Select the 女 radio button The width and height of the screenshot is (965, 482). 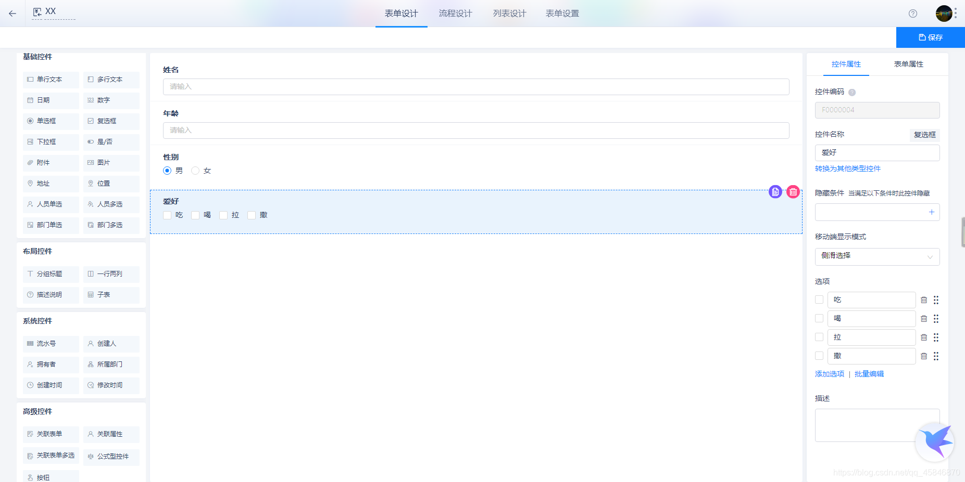click(x=195, y=171)
